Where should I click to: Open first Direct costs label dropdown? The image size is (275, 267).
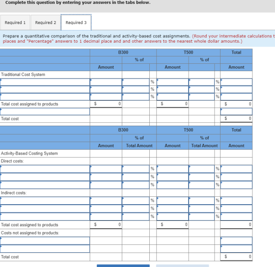(x=45, y=169)
